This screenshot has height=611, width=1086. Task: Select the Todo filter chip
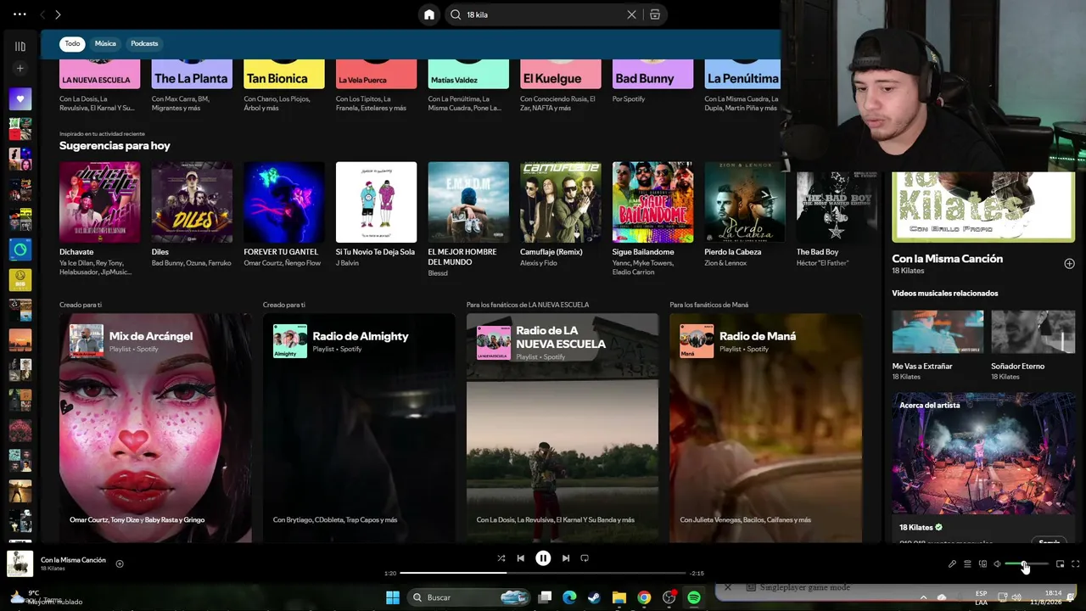pos(73,43)
